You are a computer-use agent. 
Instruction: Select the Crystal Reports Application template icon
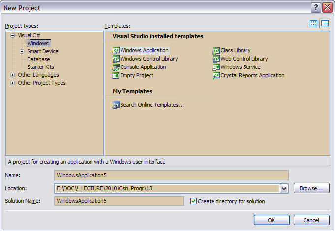[216, 75]
